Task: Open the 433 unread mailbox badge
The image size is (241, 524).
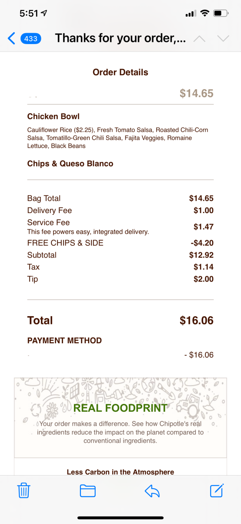Action: (30, 38)
